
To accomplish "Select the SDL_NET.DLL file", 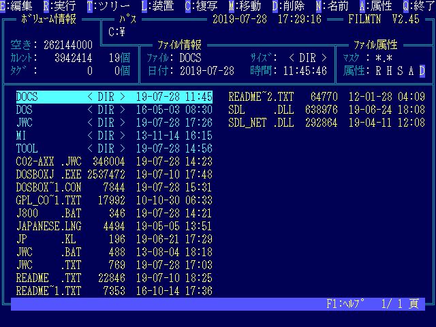I will pos(261,123).
